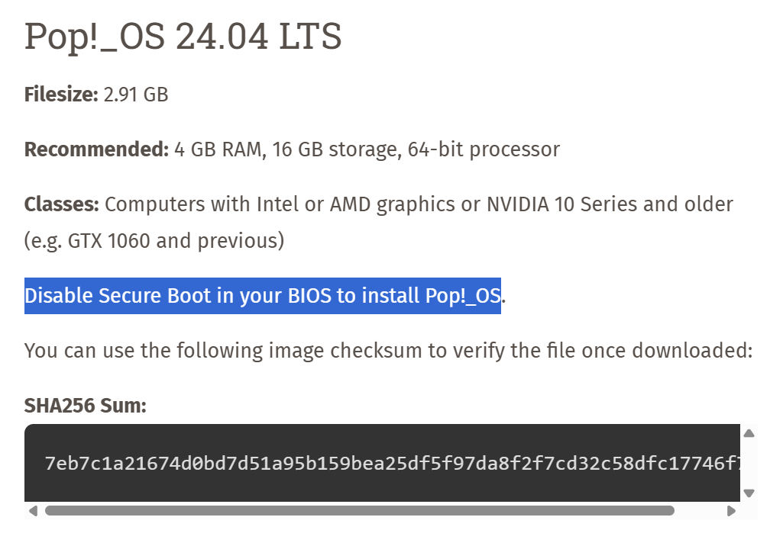
Task: Click vertical scrollbar track between the arrows
Action: tap(749, 463)
